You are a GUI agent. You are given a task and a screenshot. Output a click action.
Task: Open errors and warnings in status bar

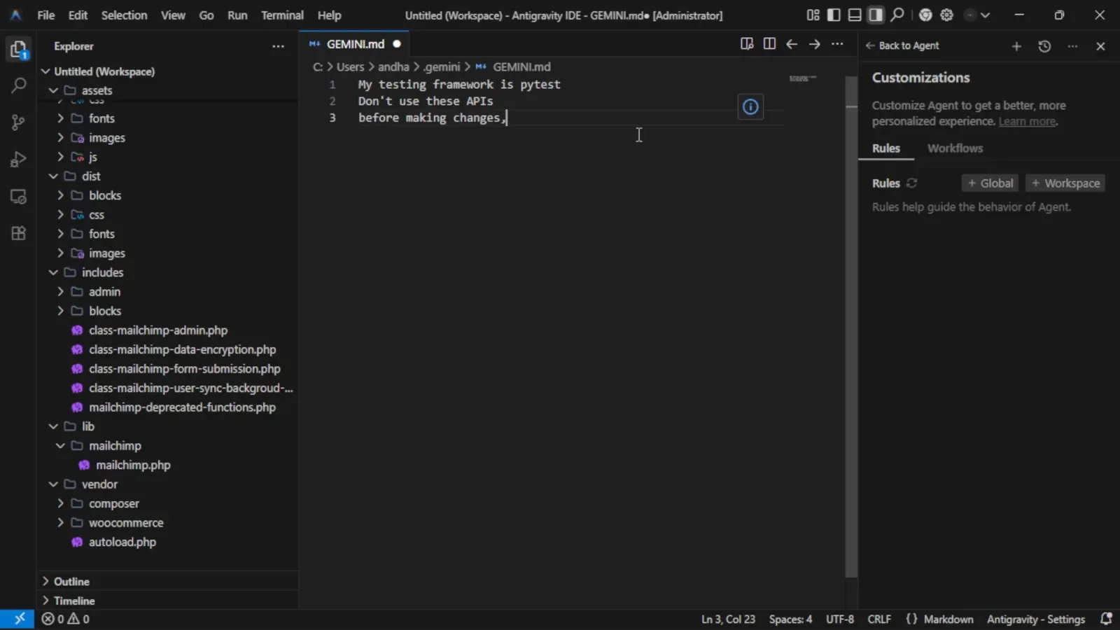(65, 619)
